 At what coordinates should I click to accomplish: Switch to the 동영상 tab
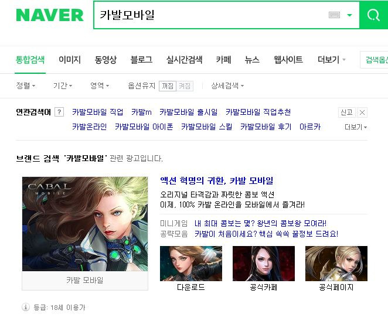pyautogui.click(x=105, y=60)
